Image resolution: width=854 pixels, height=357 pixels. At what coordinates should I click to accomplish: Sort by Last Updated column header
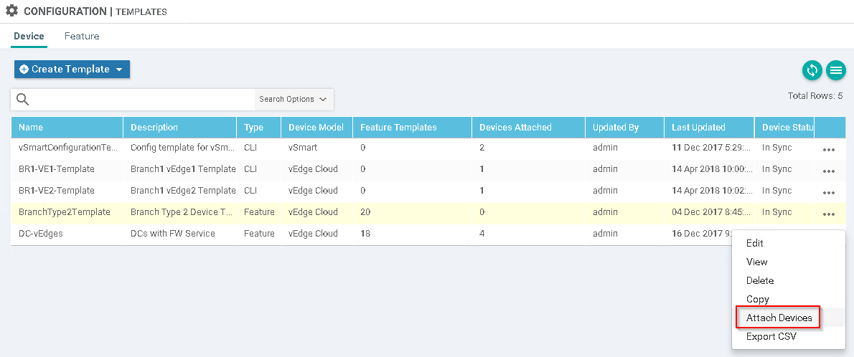(x=698, y=128)
